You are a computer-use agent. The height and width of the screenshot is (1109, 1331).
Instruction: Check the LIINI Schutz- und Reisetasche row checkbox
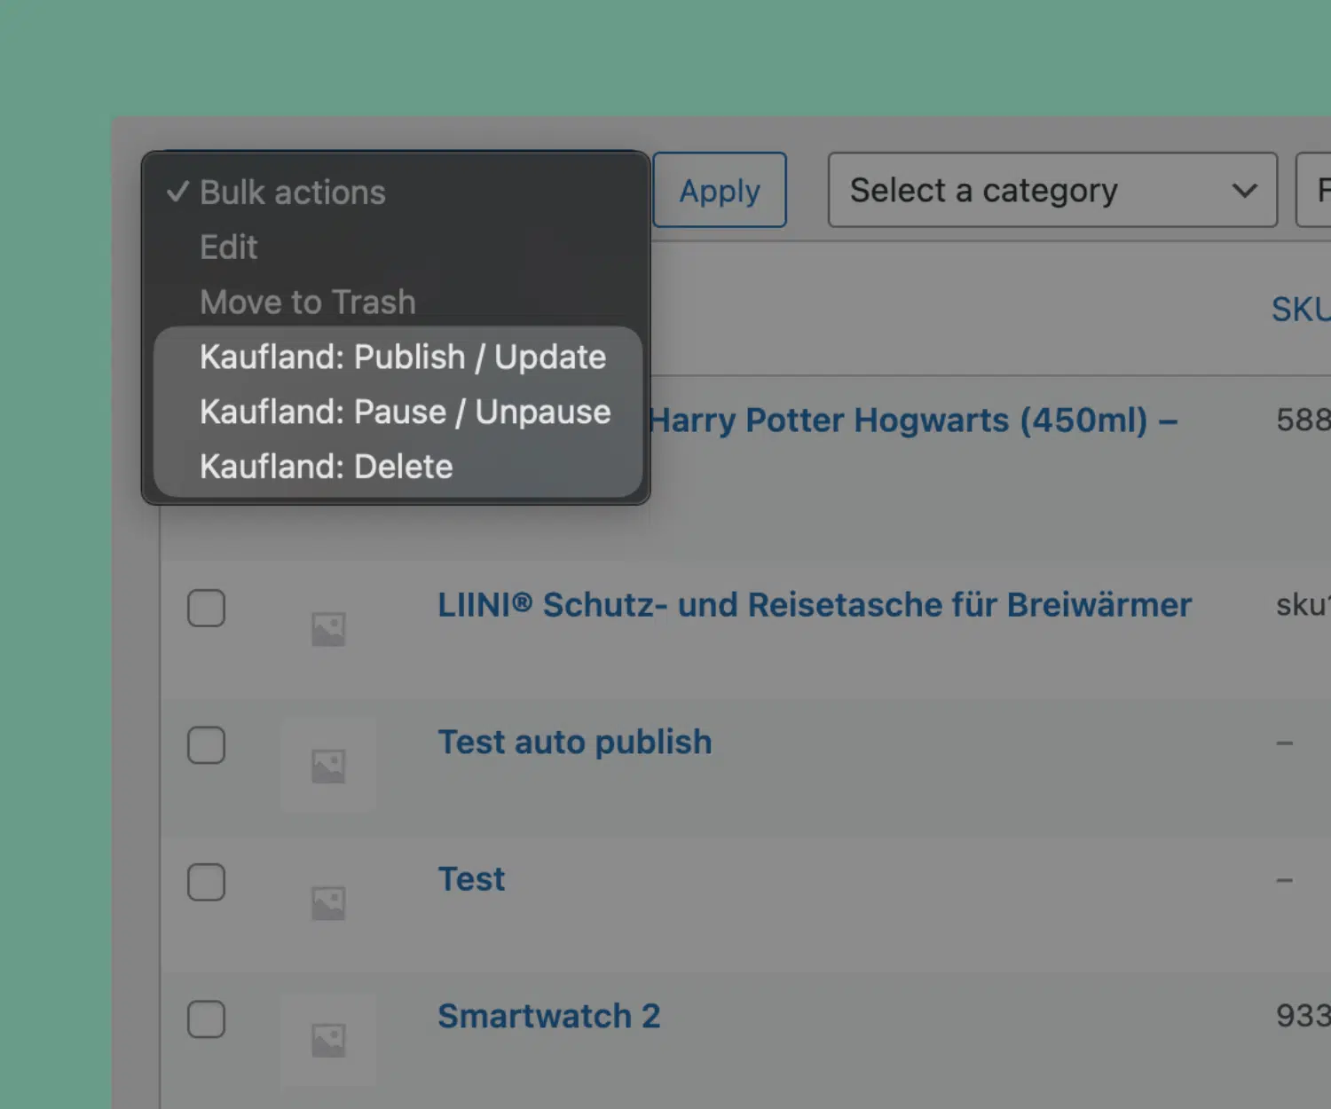pyautogui.click(x=206, y=608)
